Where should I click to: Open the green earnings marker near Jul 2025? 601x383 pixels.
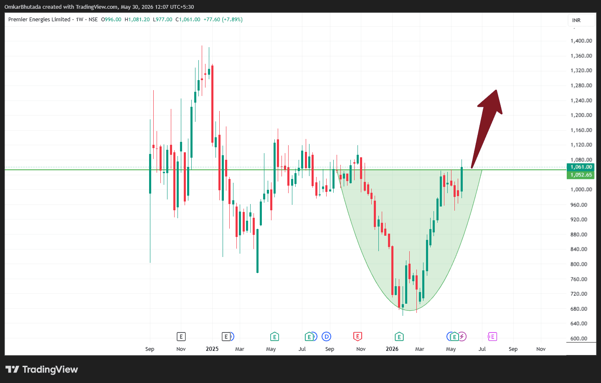point(309,336)
